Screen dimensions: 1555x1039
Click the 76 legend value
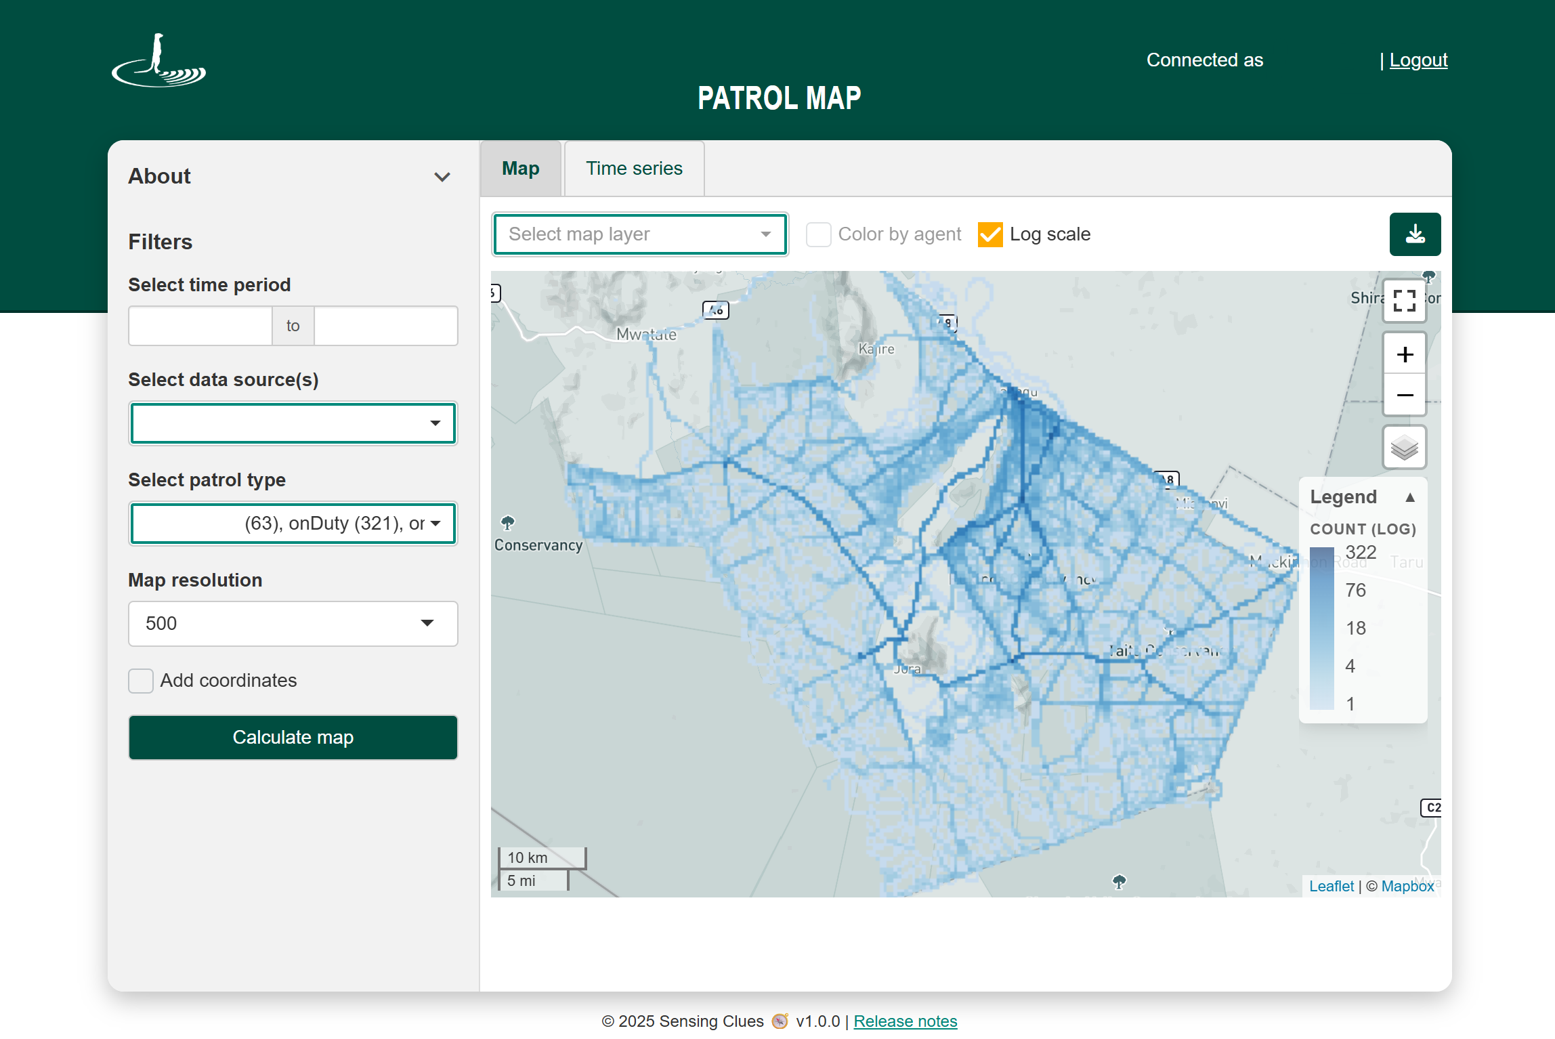pos(1355,591)
